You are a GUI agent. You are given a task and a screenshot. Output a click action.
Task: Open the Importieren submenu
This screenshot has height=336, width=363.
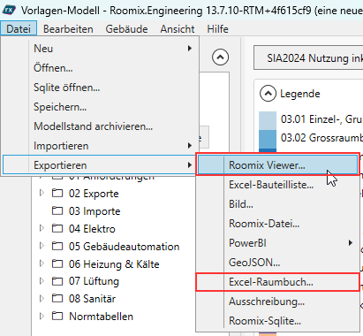click(100, 146)
